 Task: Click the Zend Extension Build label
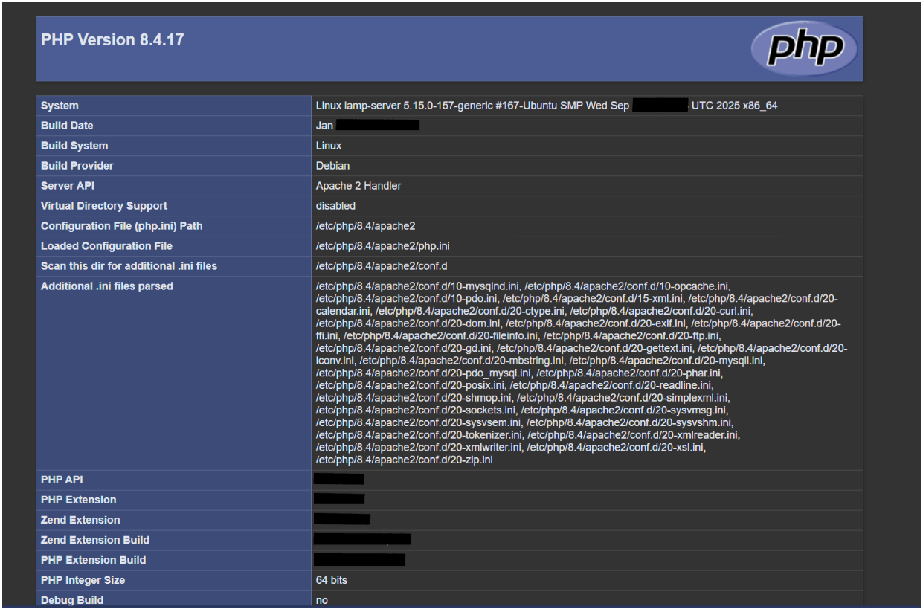coord(95,541)
